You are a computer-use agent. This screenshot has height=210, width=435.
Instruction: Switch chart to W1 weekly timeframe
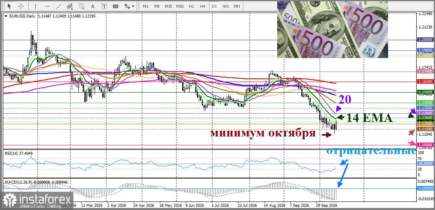click(x=225, y=6)
